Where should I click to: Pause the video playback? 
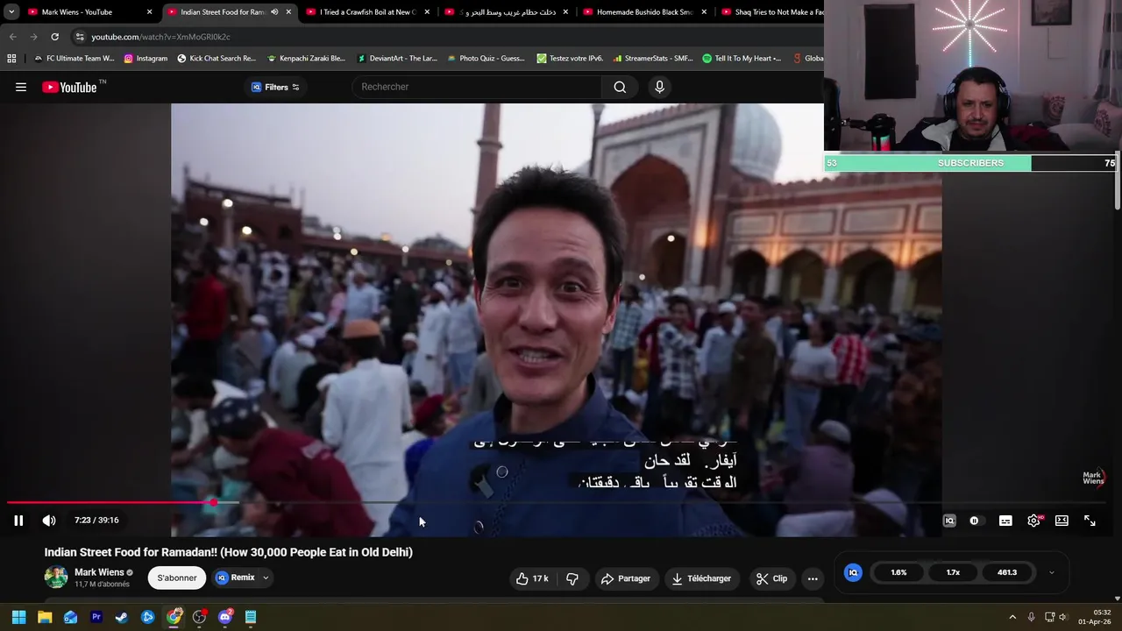(18, 521)
